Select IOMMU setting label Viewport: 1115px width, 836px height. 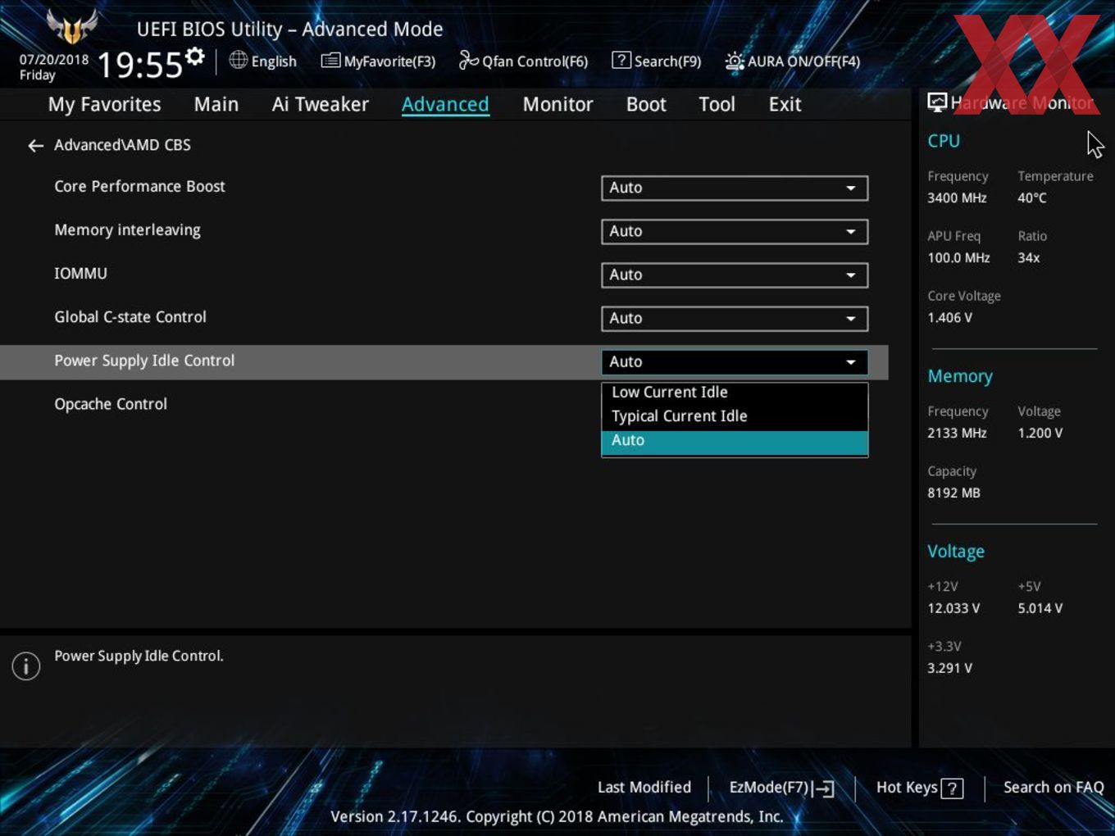click(x=80, y=274)
